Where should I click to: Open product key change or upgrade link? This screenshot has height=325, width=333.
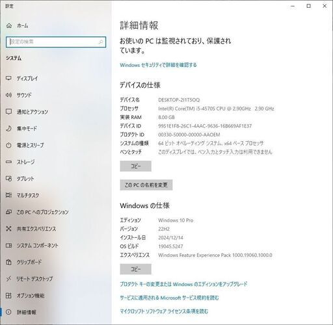pos(183,284)
